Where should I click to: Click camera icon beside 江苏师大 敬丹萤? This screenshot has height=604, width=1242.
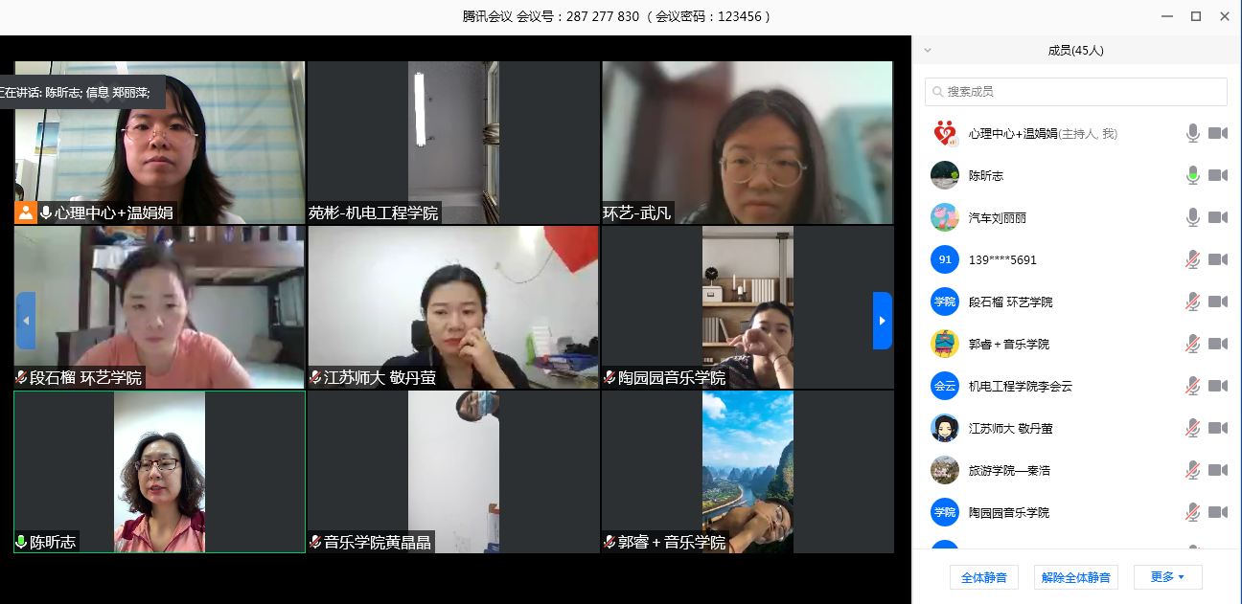point(1217,428)
